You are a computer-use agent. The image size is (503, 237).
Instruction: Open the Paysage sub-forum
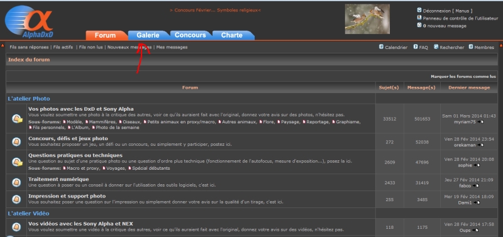coord(290,122)
